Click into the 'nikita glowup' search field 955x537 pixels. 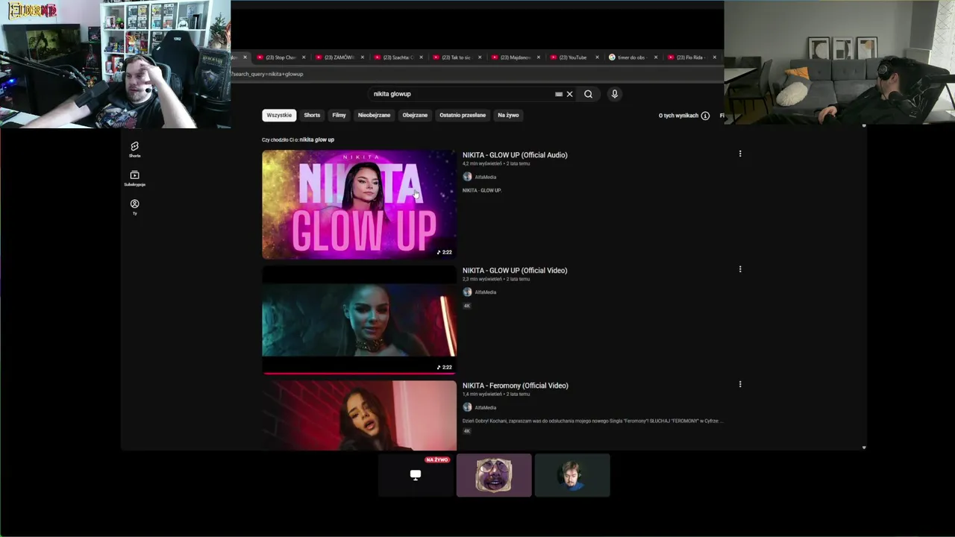tap(463, 94)
